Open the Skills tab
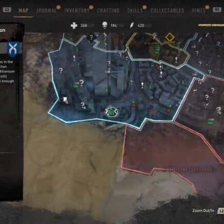This screenshot has width=224, height=224. (135, 10)
